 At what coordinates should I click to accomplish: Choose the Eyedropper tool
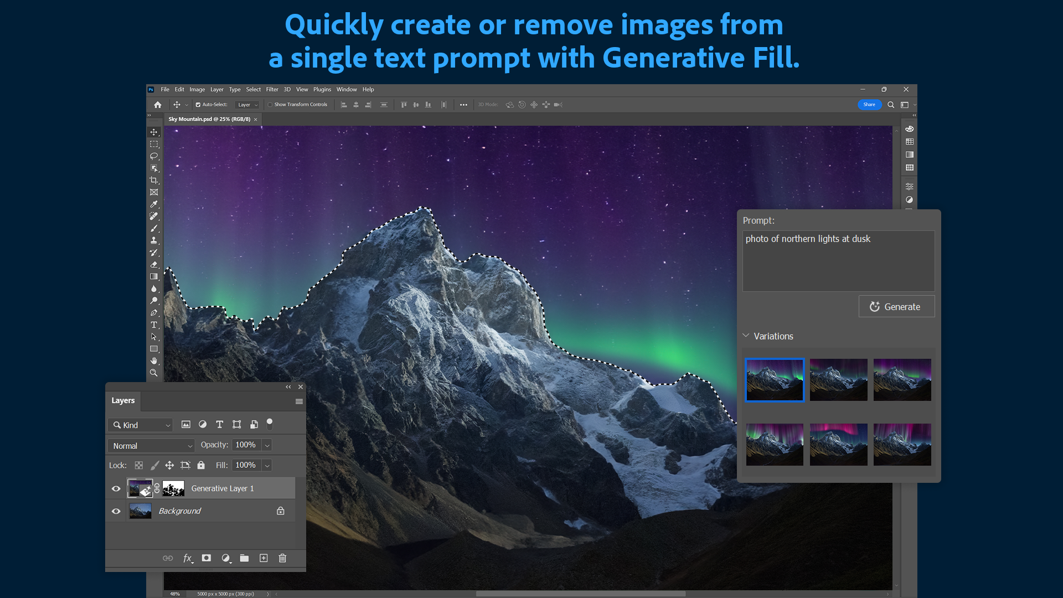154,204
